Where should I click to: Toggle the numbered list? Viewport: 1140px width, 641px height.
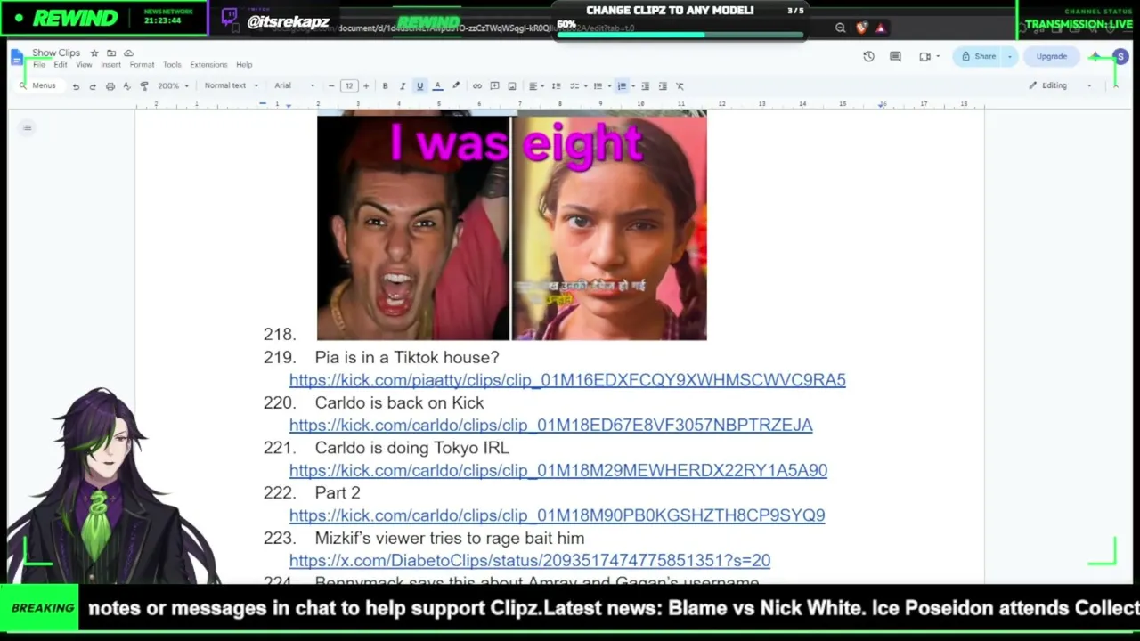tap(622, 86)
